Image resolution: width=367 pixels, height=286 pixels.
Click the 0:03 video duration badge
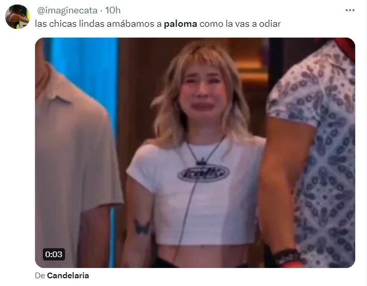[54, 254]
